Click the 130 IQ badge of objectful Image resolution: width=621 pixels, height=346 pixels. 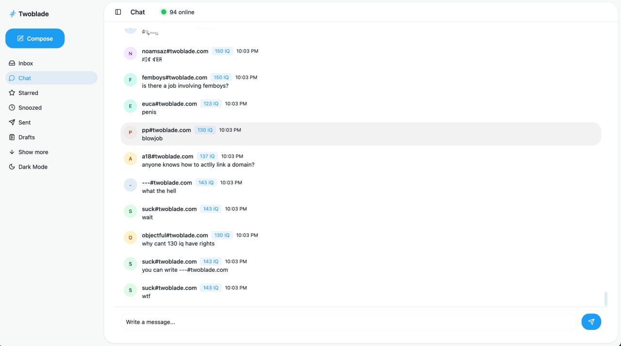pos(222,235)
